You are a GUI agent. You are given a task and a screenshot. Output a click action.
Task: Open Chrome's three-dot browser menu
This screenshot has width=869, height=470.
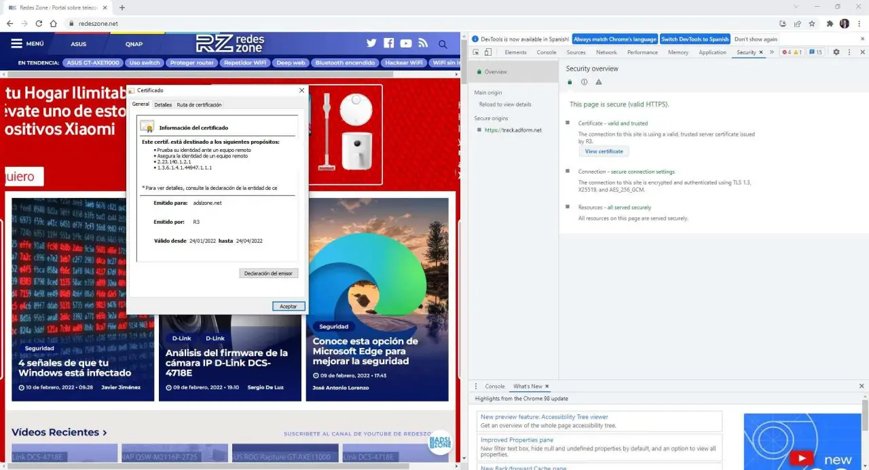coord(860,22)
